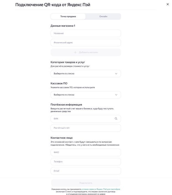
Task: Switch to the Точка продажи tab
Action: (x=68, y=17)
